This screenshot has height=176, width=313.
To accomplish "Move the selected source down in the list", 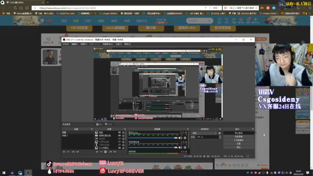I will 115,152.
